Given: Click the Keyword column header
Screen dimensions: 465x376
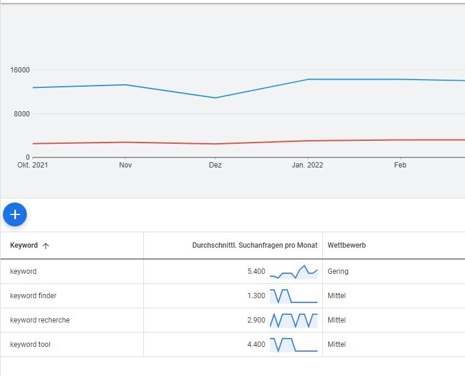Looking at the screenshot, I should coord(24,245).
